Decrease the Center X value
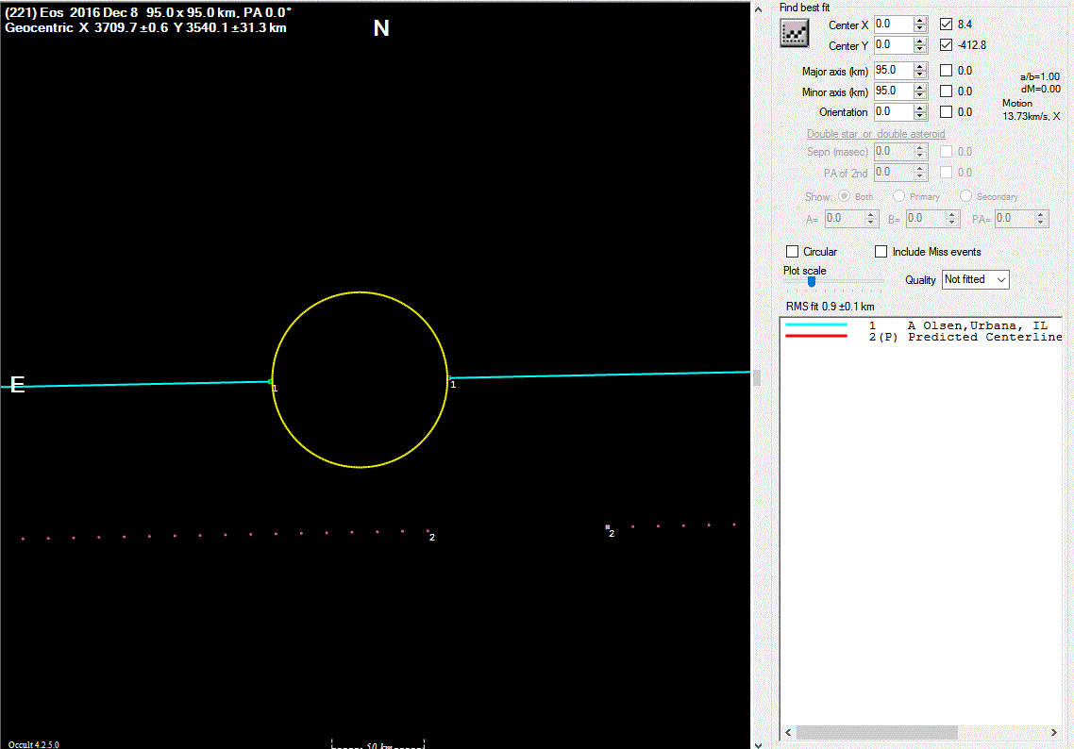Screen dimensions: 1074x749 pyautogui.click(x=920, y=28)
